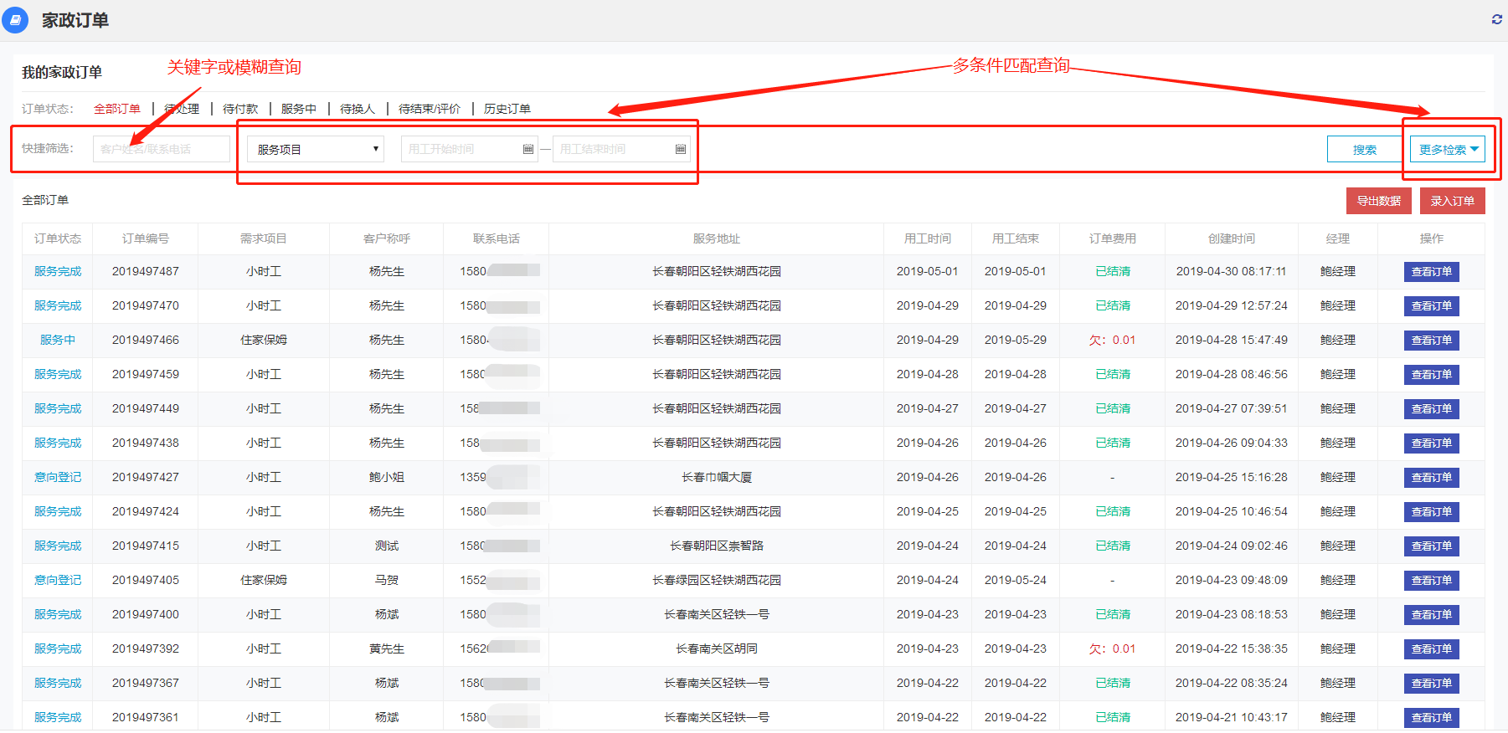1508x733 pixels.
Task: View order 2019497459 via 查看订单
Action: pos(1432,375)
